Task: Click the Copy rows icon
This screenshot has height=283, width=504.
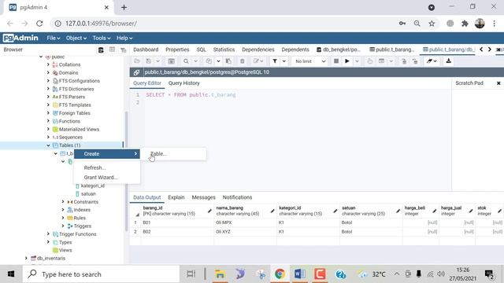Action: [x=209, y=61]
